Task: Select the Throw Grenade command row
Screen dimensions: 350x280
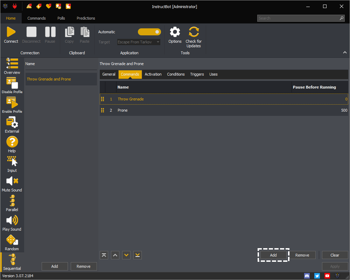Action: (x=224, y=99)
